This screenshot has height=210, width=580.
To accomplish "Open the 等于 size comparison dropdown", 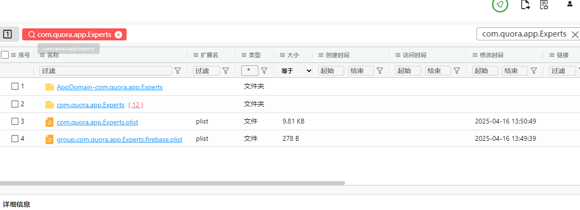I will (296, 71).
